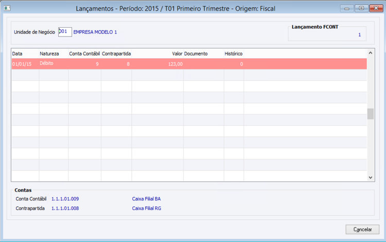Click the EMPRESA MODELO 1 text
Screen dimensions: 386x242
click(x=95, y=32)
